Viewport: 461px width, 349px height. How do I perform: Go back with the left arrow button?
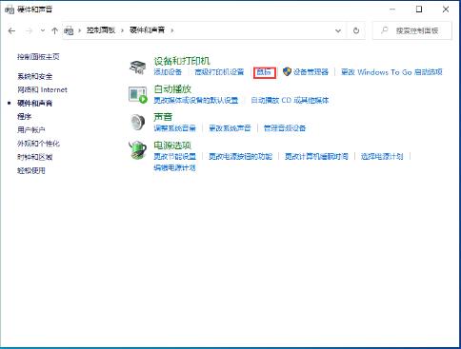(x=11, y=30)
